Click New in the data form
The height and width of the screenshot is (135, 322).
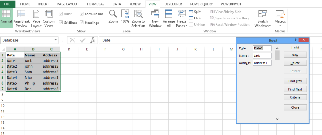pyautogui.click(x=295, y=55)
